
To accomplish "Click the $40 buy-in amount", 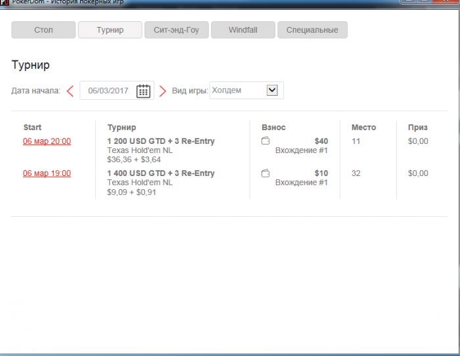I will click(x=321, y=141).
